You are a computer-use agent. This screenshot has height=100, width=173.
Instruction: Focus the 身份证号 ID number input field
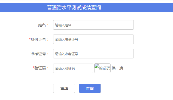coord(93,39)
